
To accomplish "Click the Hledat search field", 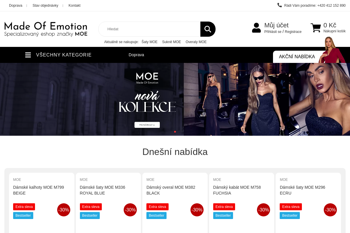I will (x=149, y=29).
